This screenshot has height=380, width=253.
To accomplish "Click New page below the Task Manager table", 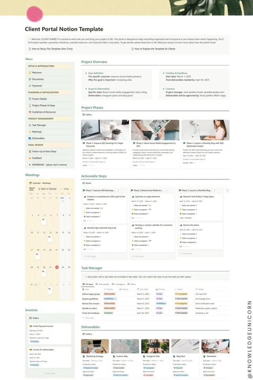I will (88, 318).
